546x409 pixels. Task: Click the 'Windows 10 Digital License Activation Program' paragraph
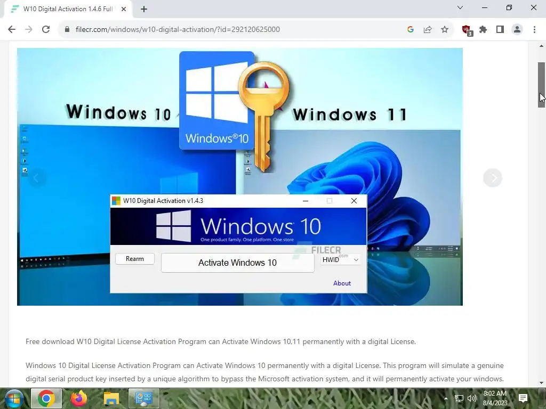[x=264, y=372]
